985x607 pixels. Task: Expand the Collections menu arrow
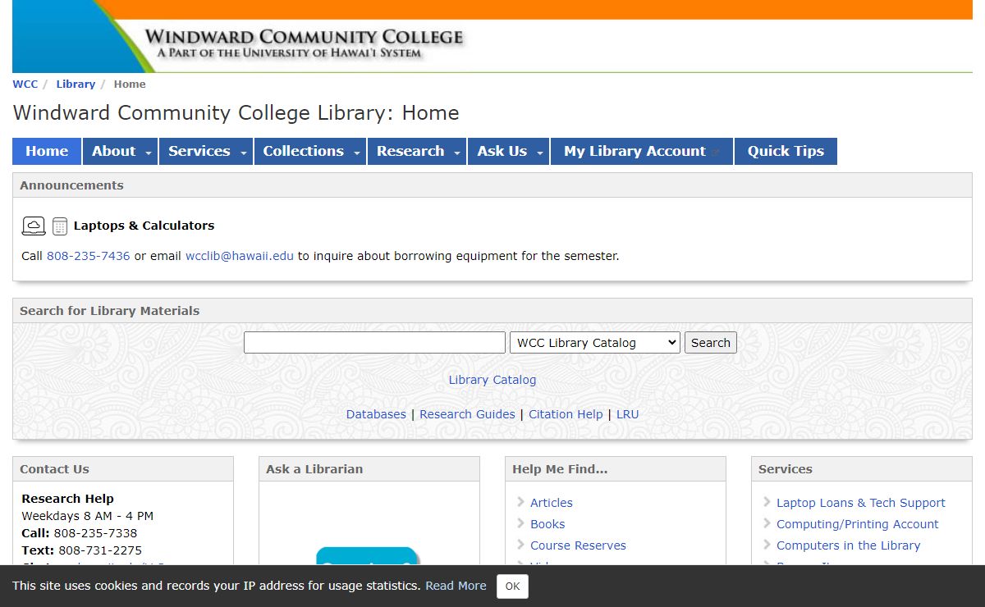point(356,153)
